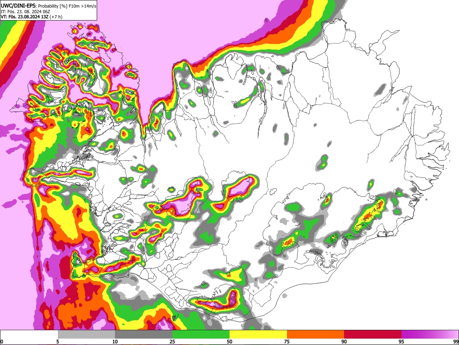Click the legend value '0'
Screen dimensions: 459x345
click(2, 341)
